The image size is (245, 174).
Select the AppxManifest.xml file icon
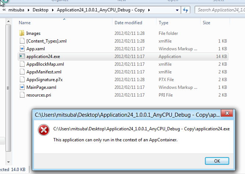[x=22, y=72]
